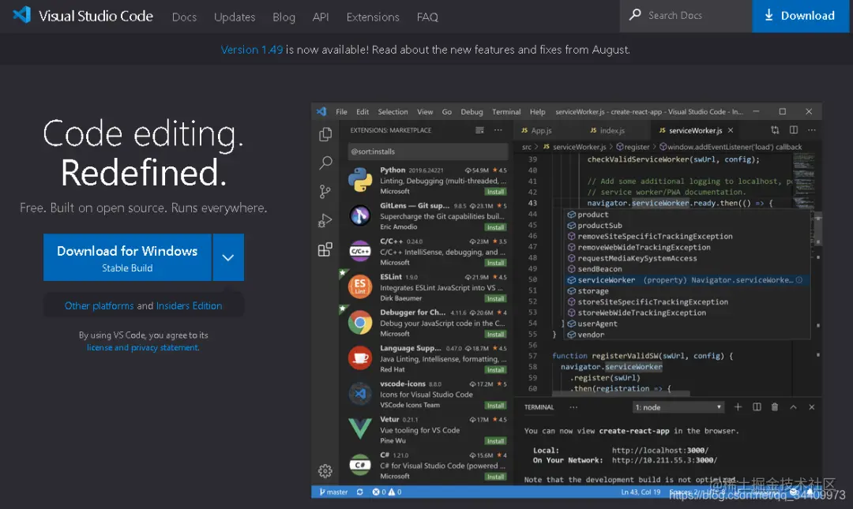The image size is (853, 509).
Task: Open editor more actions ellipsis
Action: coord(812,130)
